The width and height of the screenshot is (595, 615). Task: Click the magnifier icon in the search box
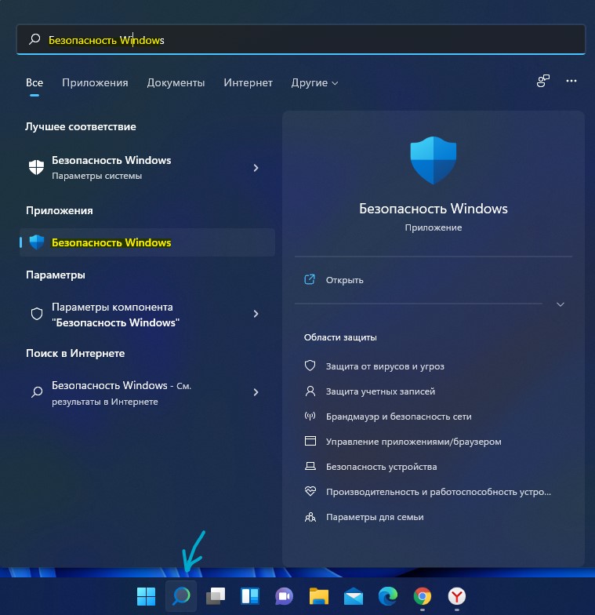point(34,39)
